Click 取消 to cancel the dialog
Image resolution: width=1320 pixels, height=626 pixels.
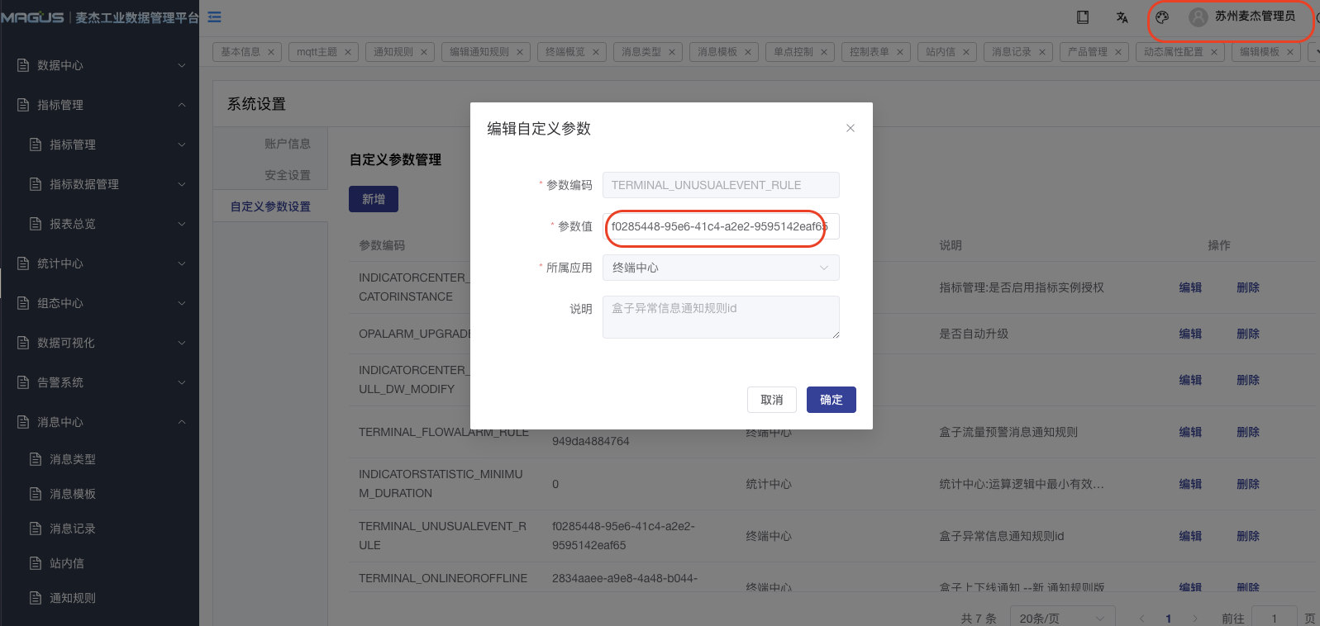[x=772, y=400]
